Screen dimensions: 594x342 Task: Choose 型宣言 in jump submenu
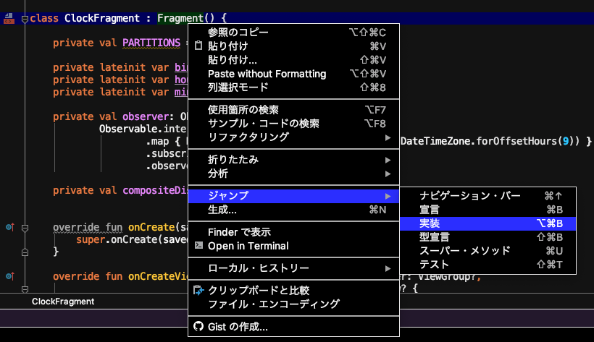pyautogui.click(x=488, y=237)
